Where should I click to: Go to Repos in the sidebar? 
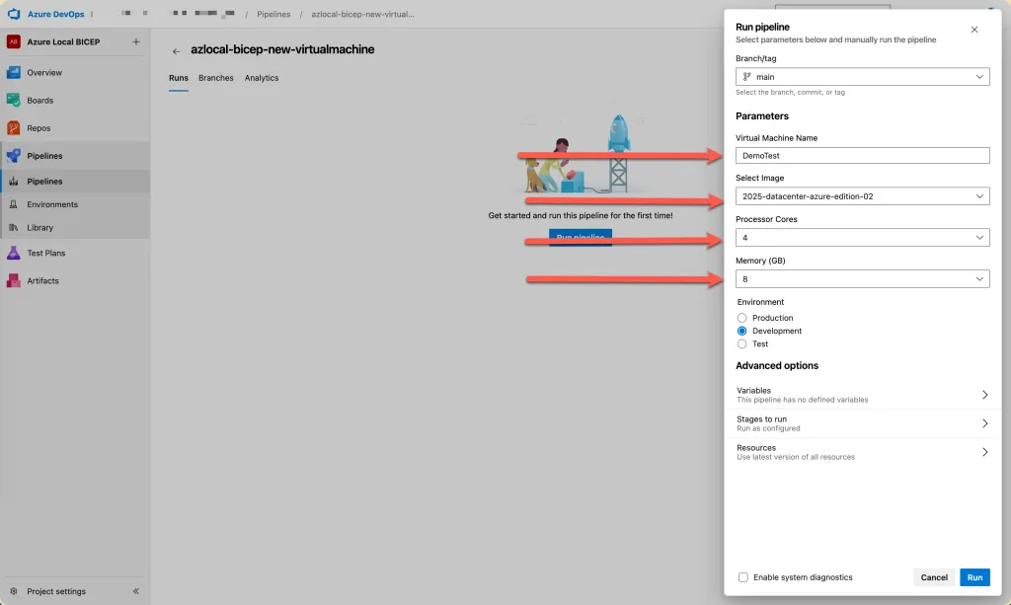tap(39, 128)
